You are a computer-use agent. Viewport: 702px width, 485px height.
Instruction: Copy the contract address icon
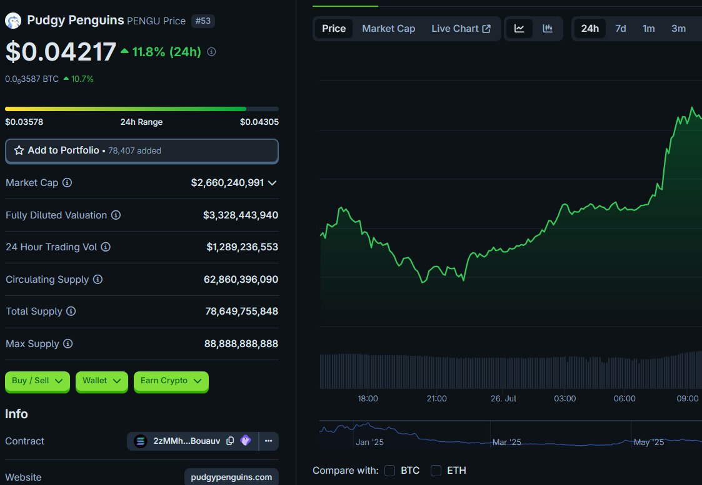[x=230, y=441]
